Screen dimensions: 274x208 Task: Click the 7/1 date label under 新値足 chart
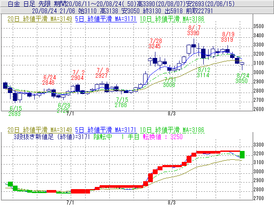[x=70, y=203]
